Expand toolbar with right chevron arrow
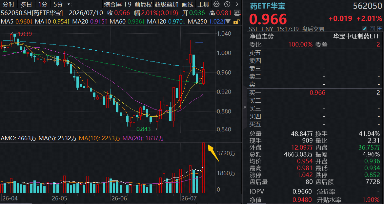384x204 pixels. point(237,4)
